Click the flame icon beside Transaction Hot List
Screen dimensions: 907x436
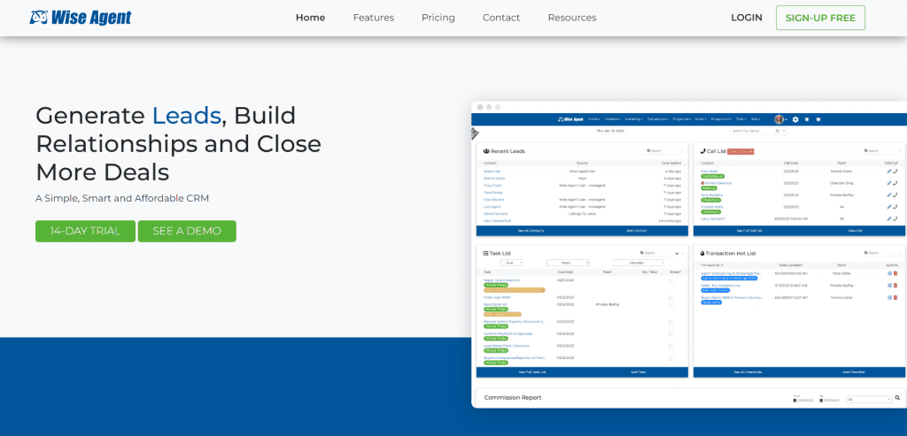click(x=702, y=253)
